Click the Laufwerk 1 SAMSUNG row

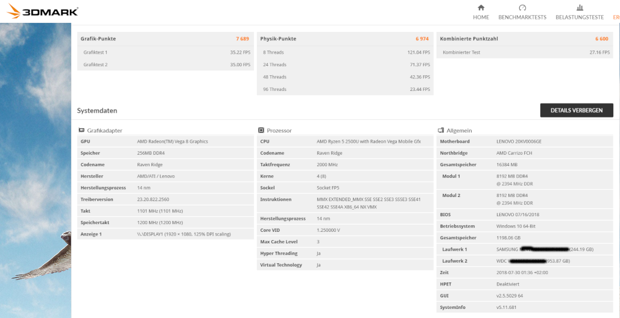[x=525, y=249]
